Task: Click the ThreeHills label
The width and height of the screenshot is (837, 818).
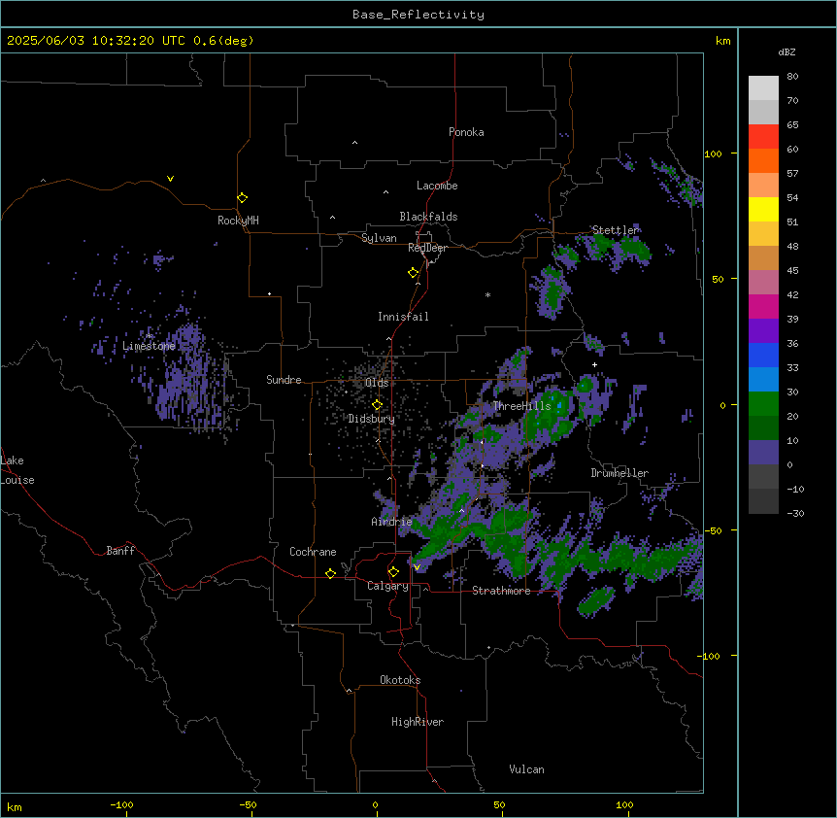Action: (x=521, y=406)
